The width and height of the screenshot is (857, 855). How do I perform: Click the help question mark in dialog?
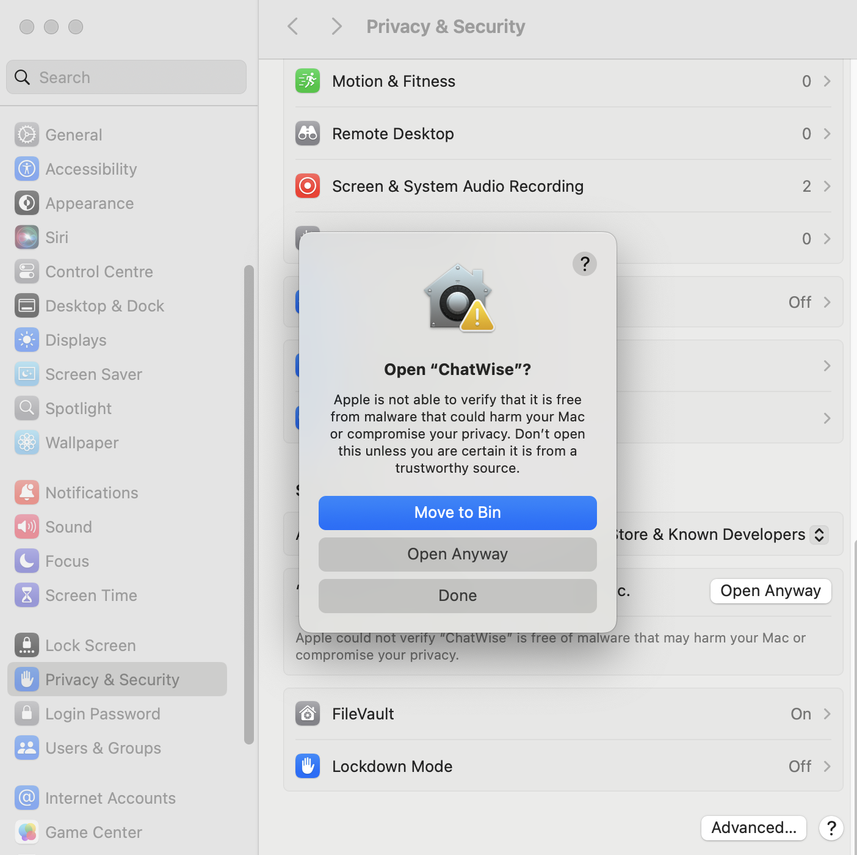point(584,264)
